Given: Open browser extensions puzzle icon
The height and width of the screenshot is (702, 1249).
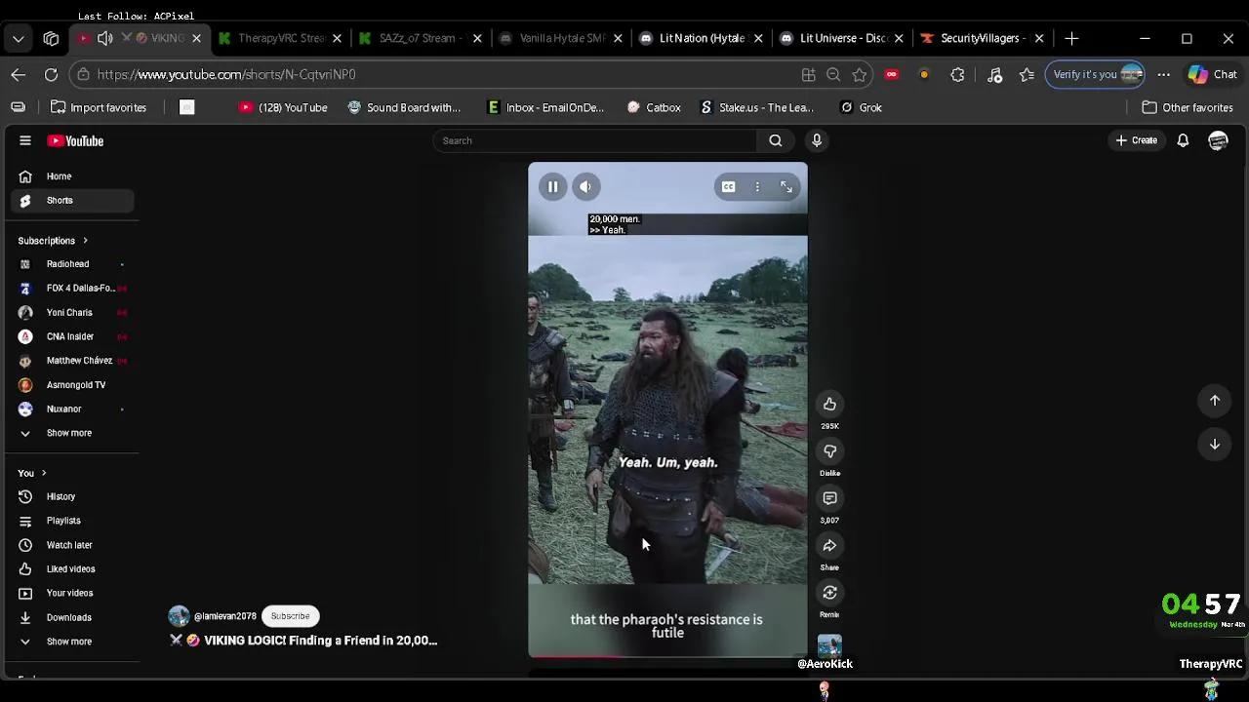Looking at the screenshot, I should click(957, 74).
